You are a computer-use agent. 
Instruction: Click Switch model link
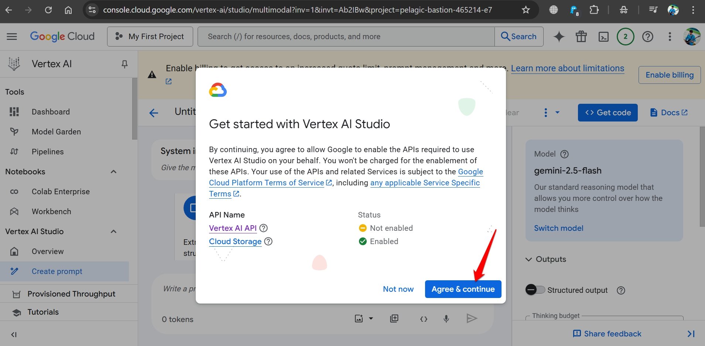click(x=559, y=228)
